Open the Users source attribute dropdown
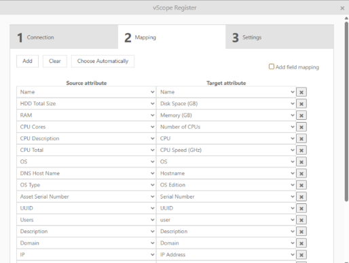The height and width of the screenshot is (263, 349). coord(86,220)
